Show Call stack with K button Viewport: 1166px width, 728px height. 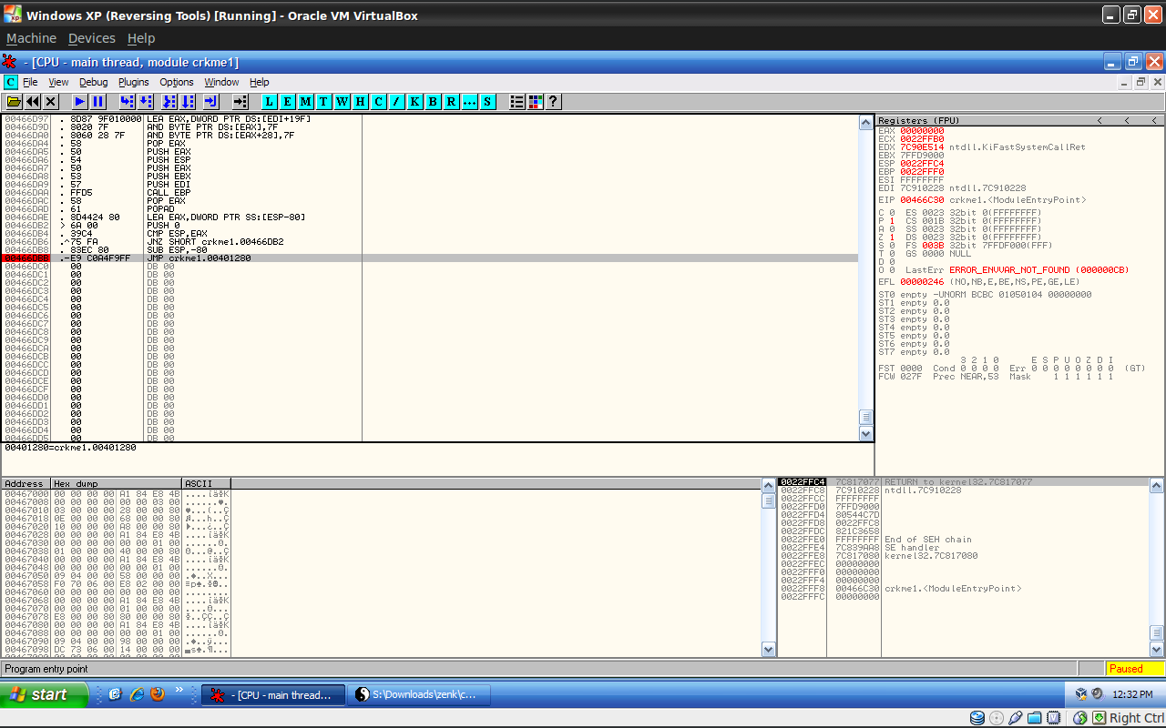point(415,102)
